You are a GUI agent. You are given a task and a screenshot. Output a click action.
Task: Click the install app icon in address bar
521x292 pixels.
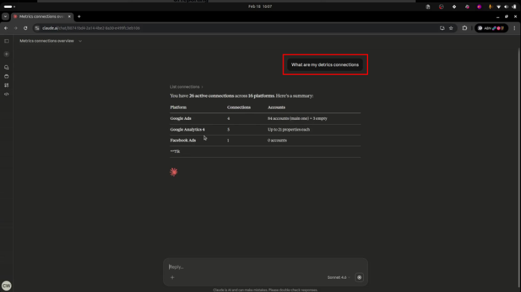(x=442, y=28)
